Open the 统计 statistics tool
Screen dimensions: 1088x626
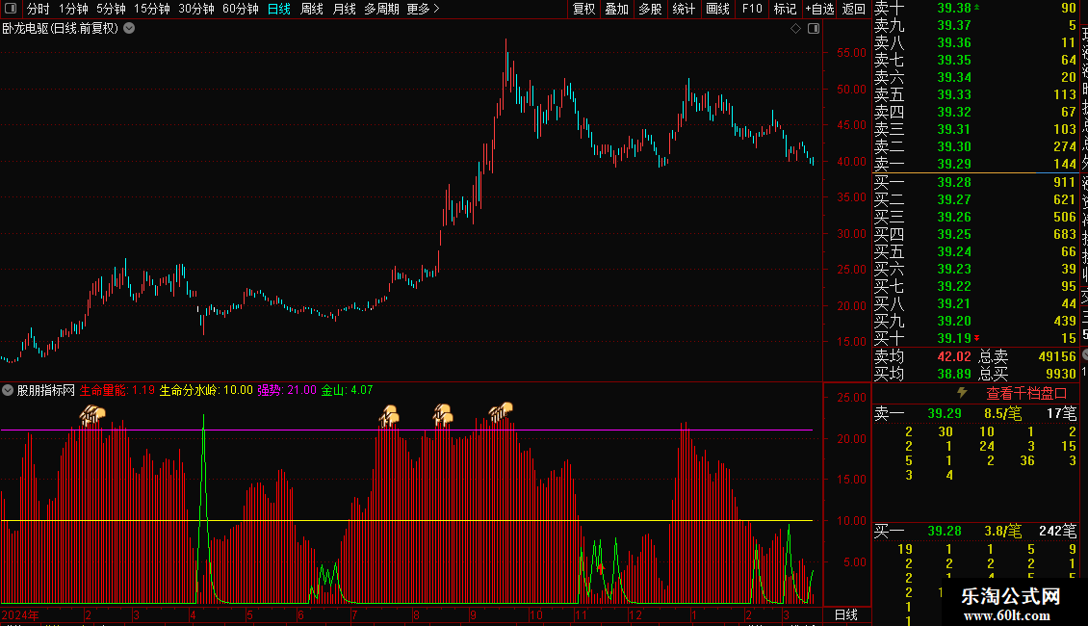tap(684, 9)
